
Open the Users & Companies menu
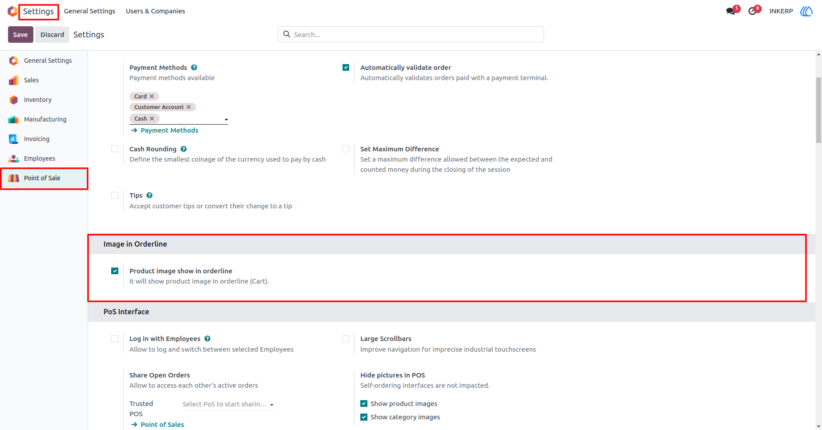coord(155,11)
